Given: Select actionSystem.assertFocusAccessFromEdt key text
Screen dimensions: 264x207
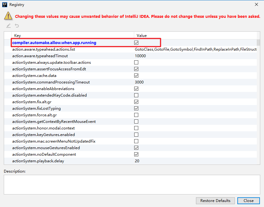Looking at the screenshot, I should pyautogui.click(x=49, y=69).
